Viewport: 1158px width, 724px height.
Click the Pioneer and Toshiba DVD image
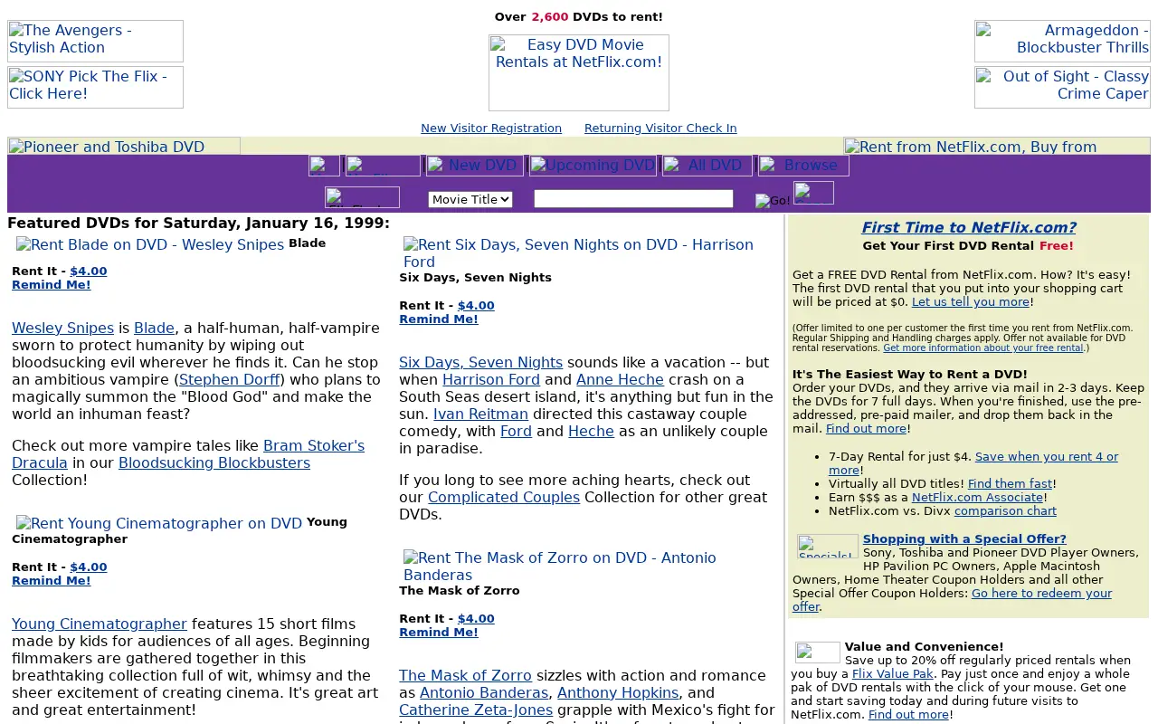coord(124,146)
